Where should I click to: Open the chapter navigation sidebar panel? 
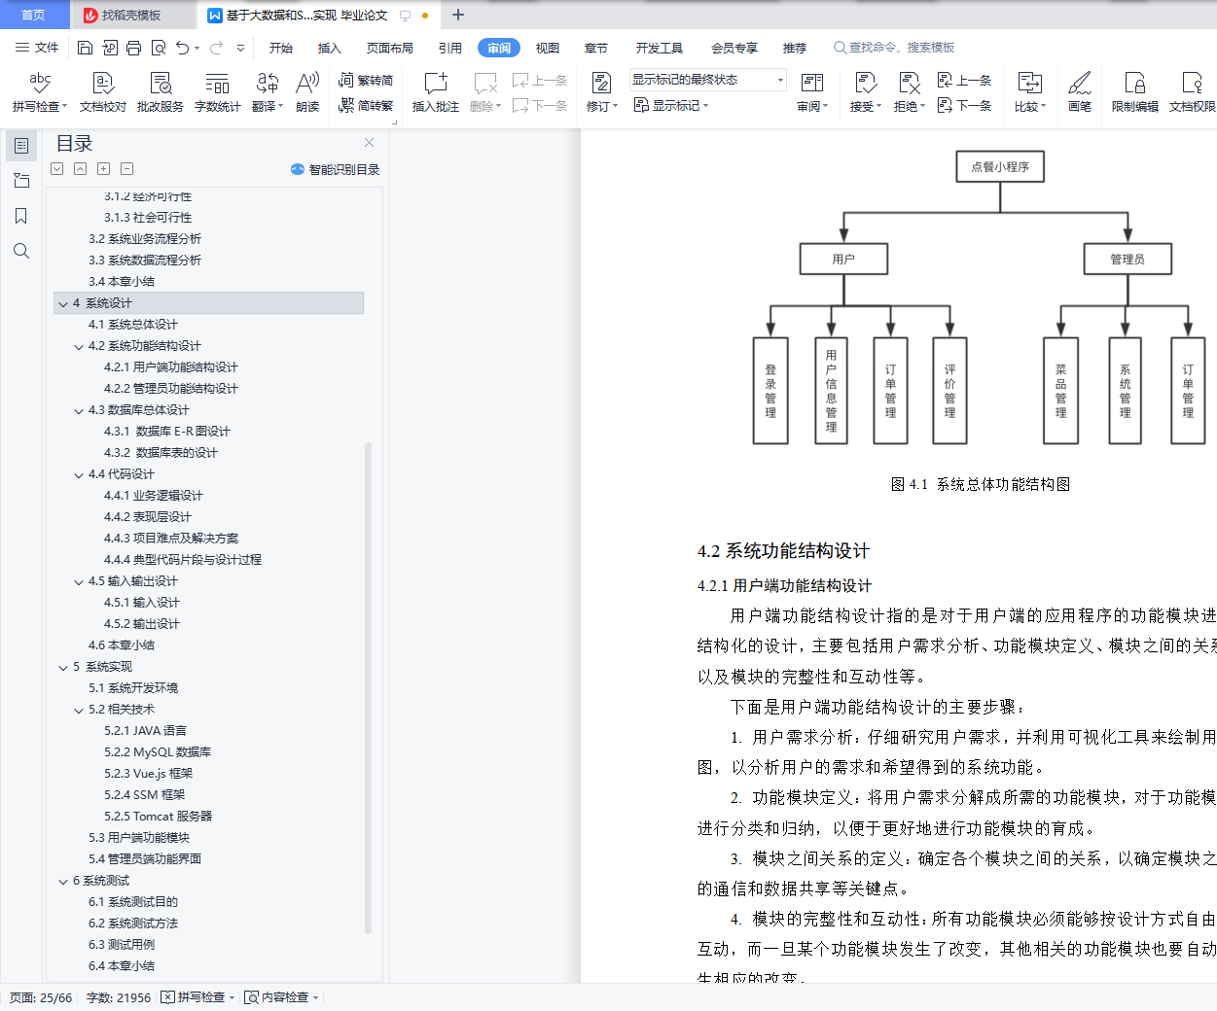pos(20,181)
